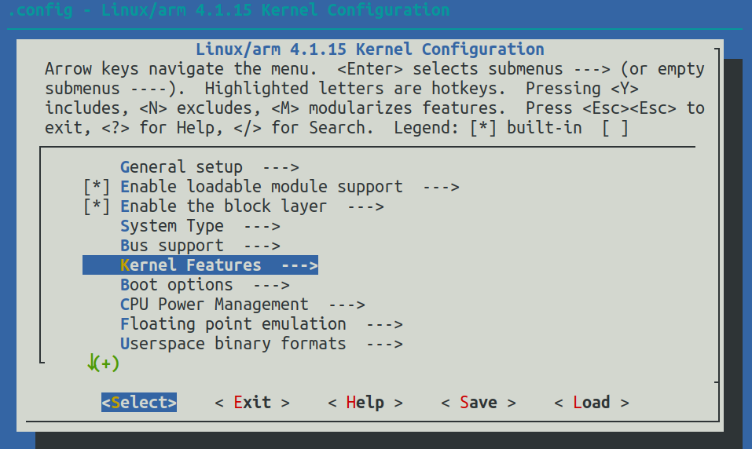Click the .config terminal title line

click(x=229, y=10)
